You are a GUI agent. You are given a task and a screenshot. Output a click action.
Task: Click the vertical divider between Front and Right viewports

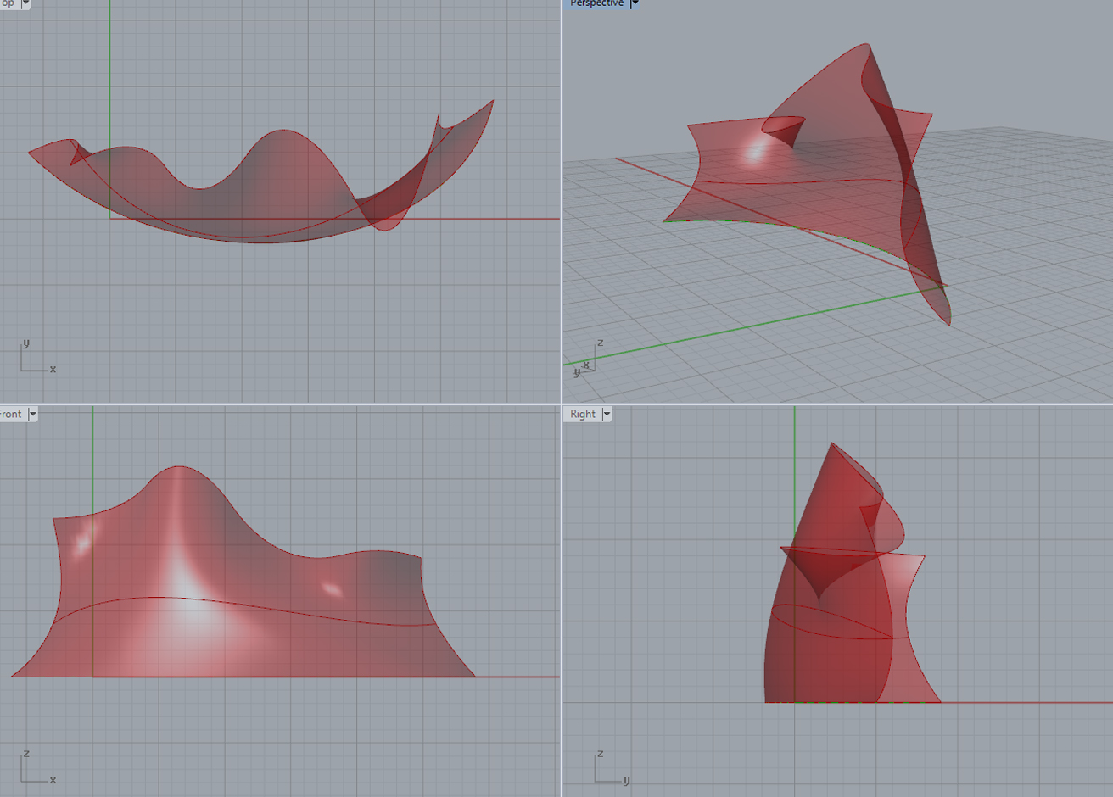(561, 594)
